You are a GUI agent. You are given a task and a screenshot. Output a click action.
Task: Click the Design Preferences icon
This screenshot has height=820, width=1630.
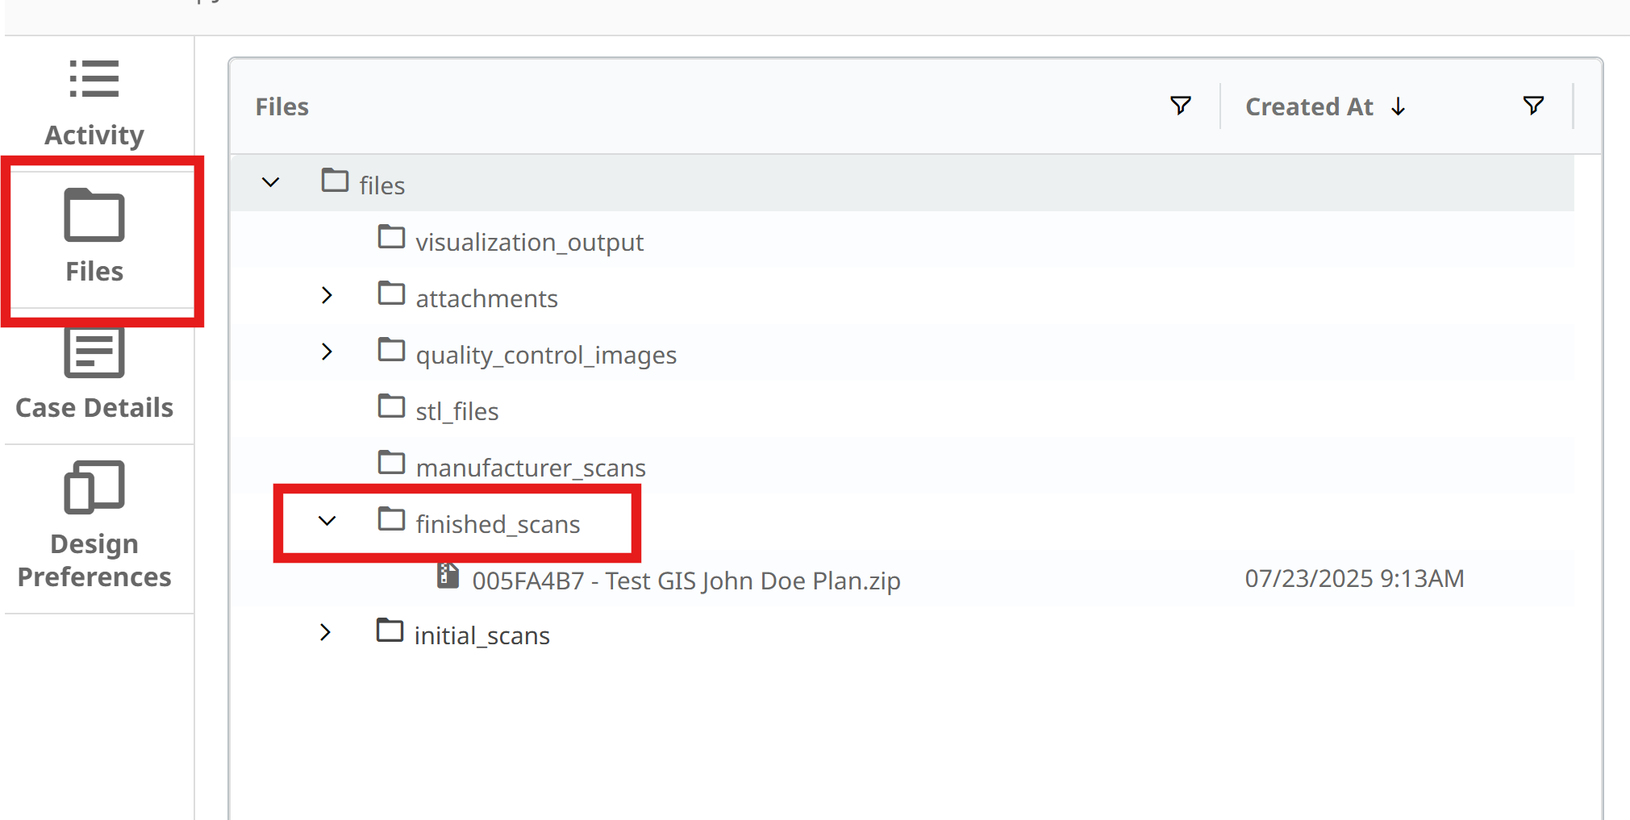[x=94, y=487]
